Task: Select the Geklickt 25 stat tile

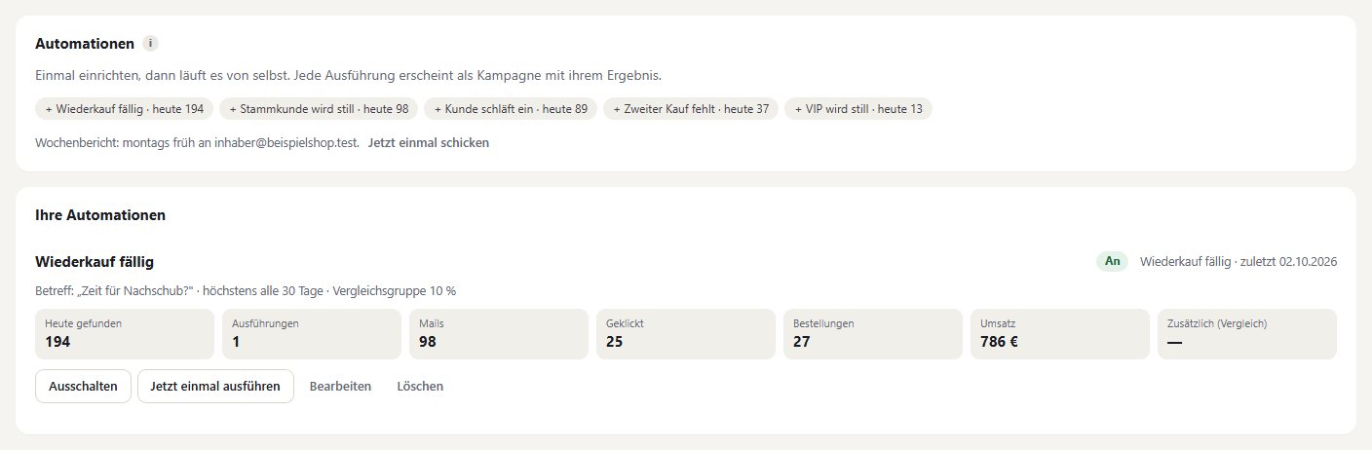Action: (x=686, y=334)
